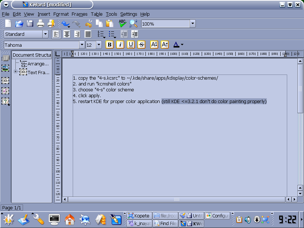The image size is (304, 228).
Task: Switch to k_inayat taskbar window
Action: click(139, 223)
